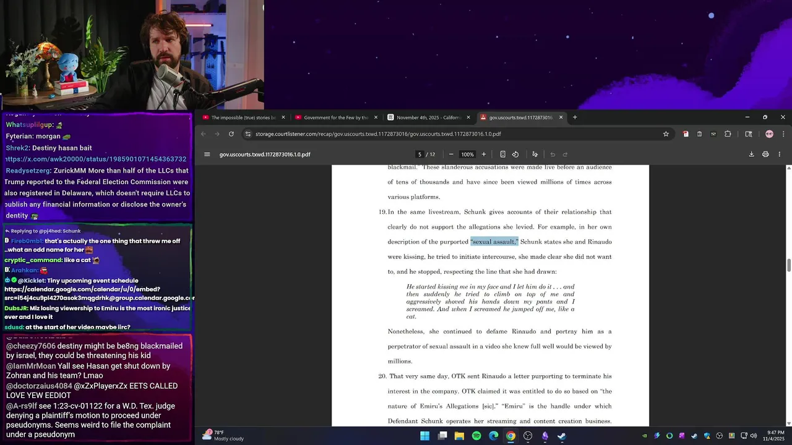
Task: Click the fit to page icon
Action: [x=502, y=155]
